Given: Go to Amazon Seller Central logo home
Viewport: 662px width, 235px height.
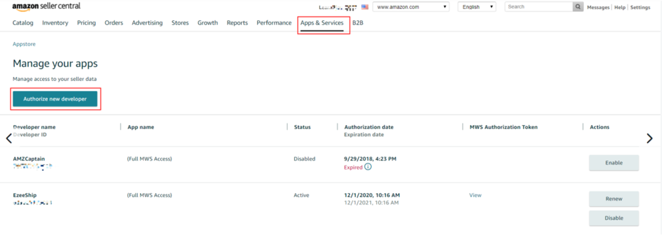Looking at the screenshot, I should pos(46,6).
